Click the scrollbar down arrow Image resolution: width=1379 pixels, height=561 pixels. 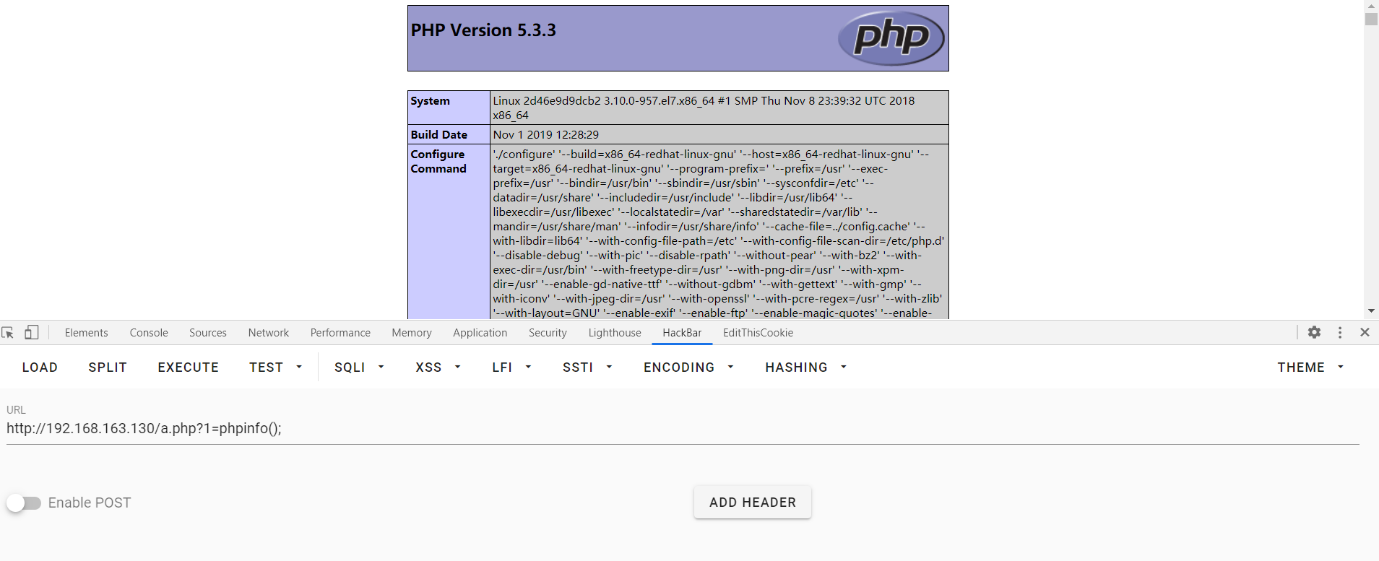tap(1371, 311)
